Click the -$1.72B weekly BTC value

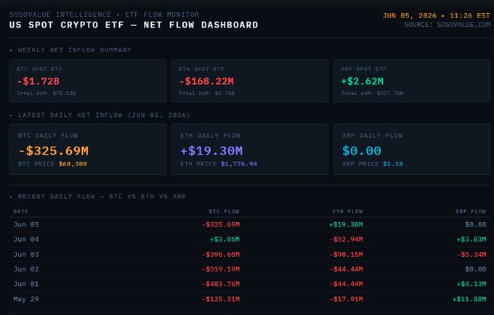pyautogui.click(x=38, y=81)
